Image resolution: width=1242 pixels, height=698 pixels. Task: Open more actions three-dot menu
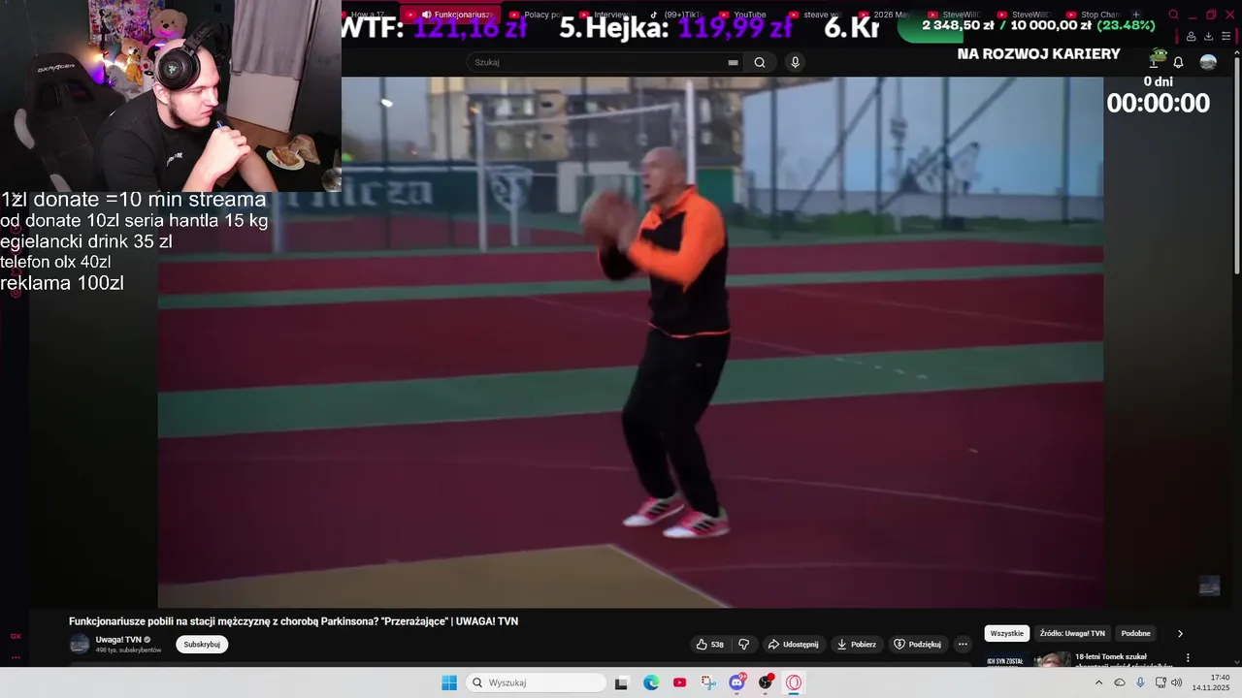pyautogui.click(x=963, y=644)
